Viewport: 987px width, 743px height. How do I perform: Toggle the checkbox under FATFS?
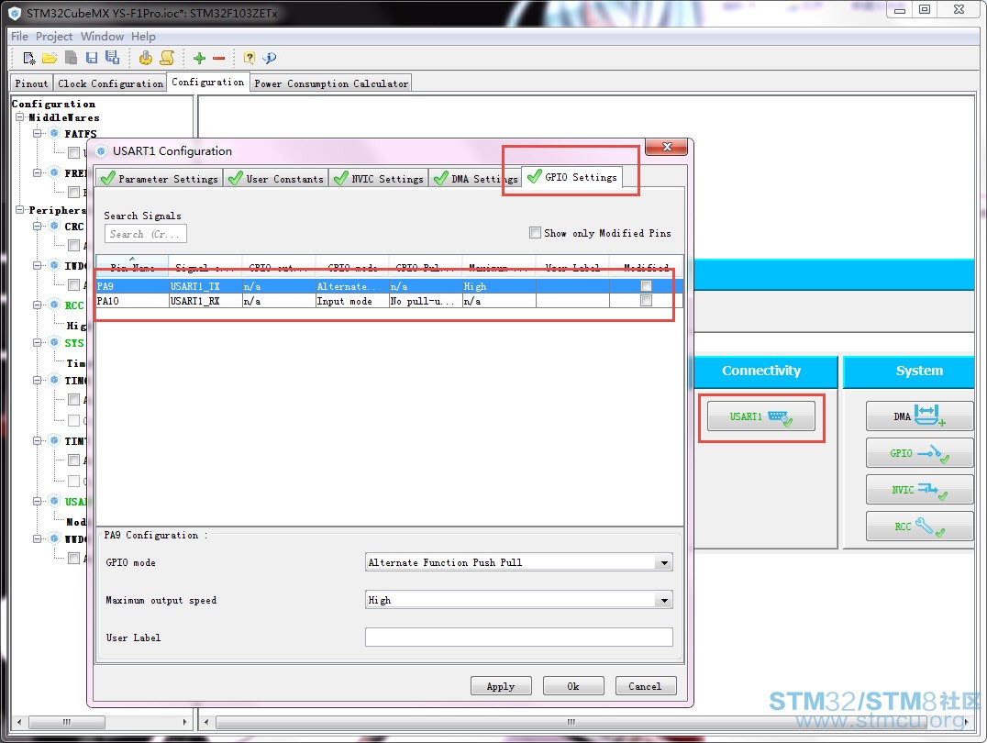coord(73,152)
